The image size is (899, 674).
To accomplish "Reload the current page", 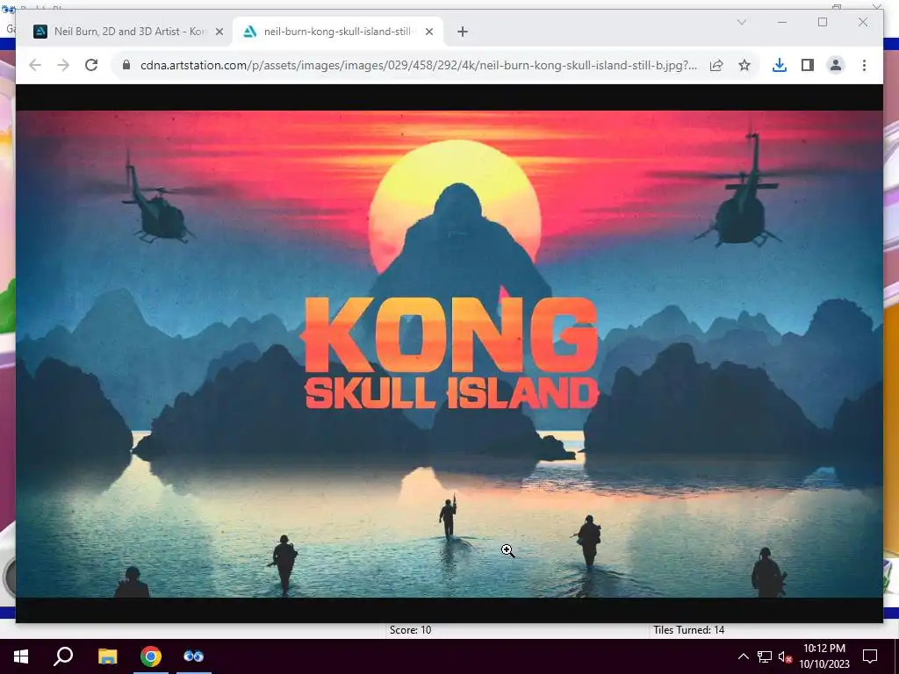I will (91, 65).
